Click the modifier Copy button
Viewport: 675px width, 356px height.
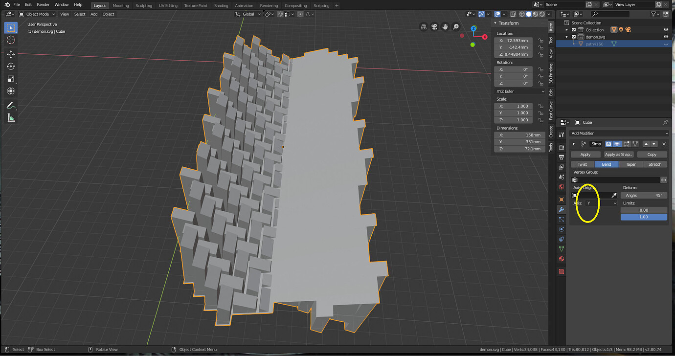click(652, 155)
